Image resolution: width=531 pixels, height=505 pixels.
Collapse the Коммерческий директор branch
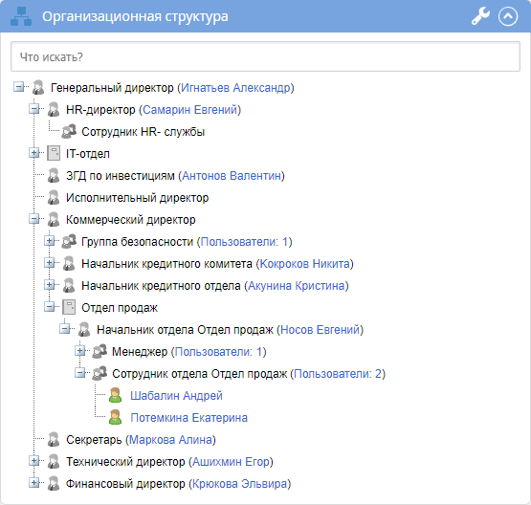(x=33, y=219)
